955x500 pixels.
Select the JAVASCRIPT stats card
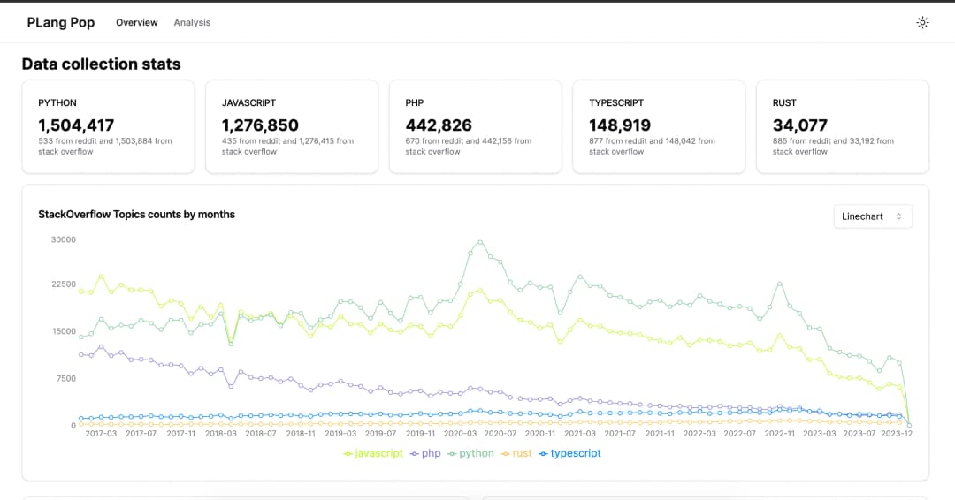[x=292, y=126]
